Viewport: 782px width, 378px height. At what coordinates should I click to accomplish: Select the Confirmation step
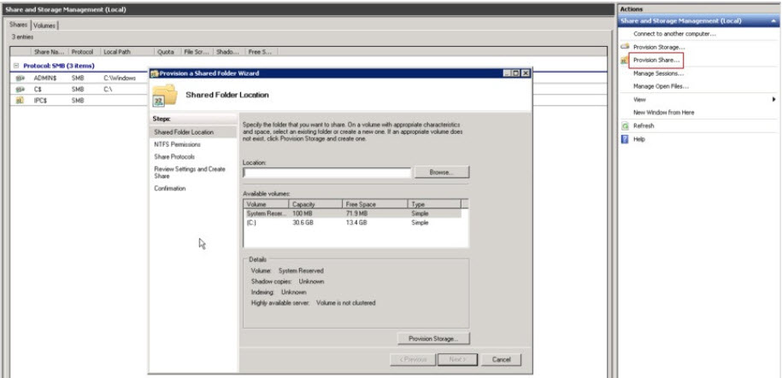(x=170, y=189)
